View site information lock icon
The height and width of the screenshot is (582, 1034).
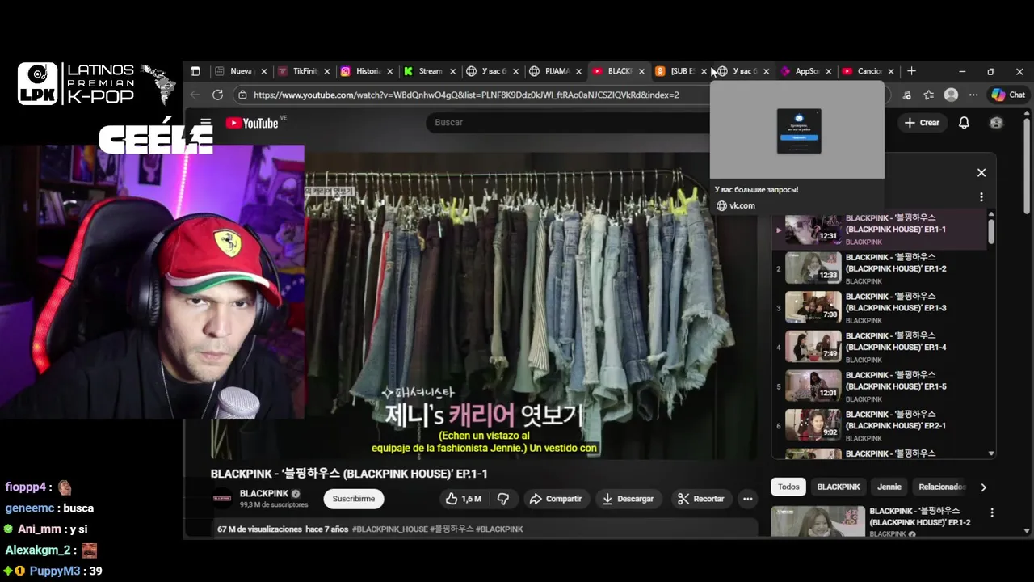point(242,95)
